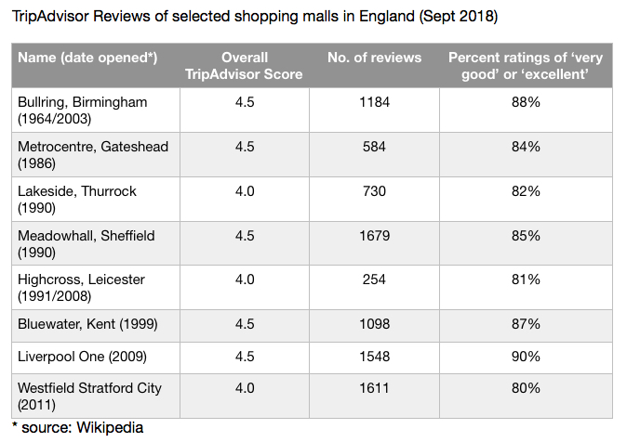This screenshot has height=442, width=627.
Task: Select the 1679 reviews value for Meadowhall
Action: pos(374,236)
